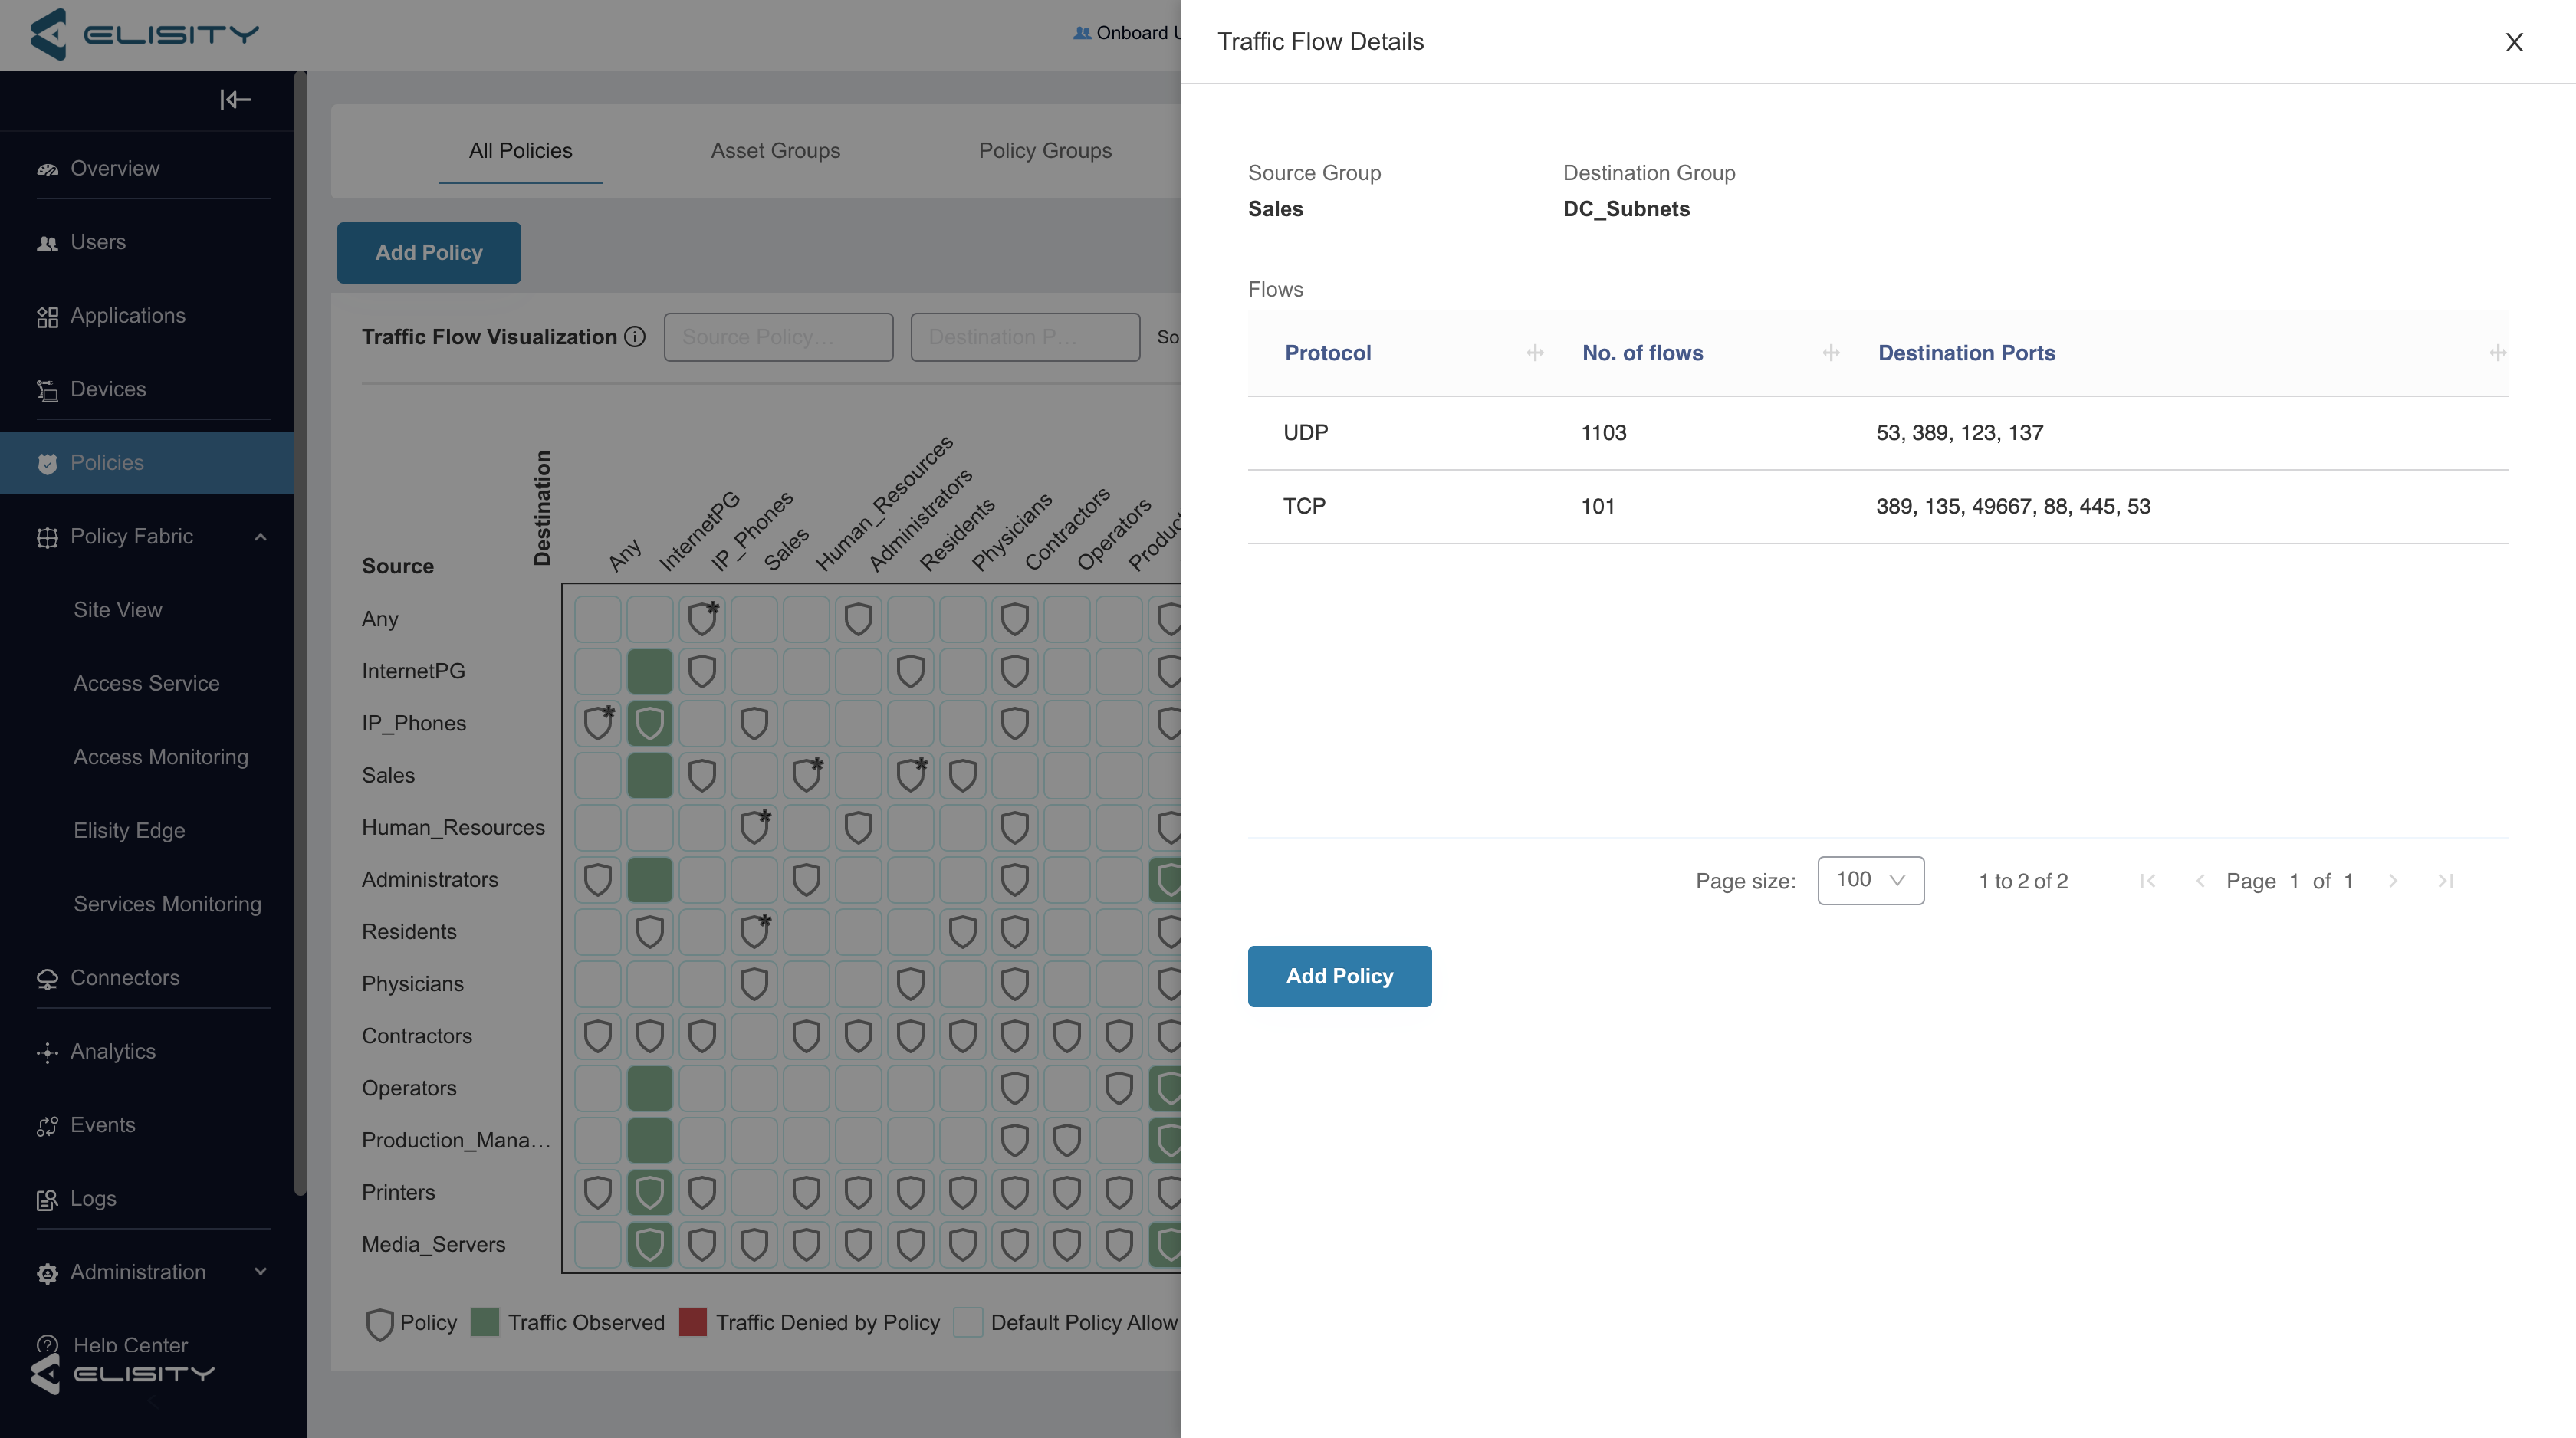Open Site View under Policy Fabric
The height and width of the screenshot is (1438, 2576).
[118, 610]
